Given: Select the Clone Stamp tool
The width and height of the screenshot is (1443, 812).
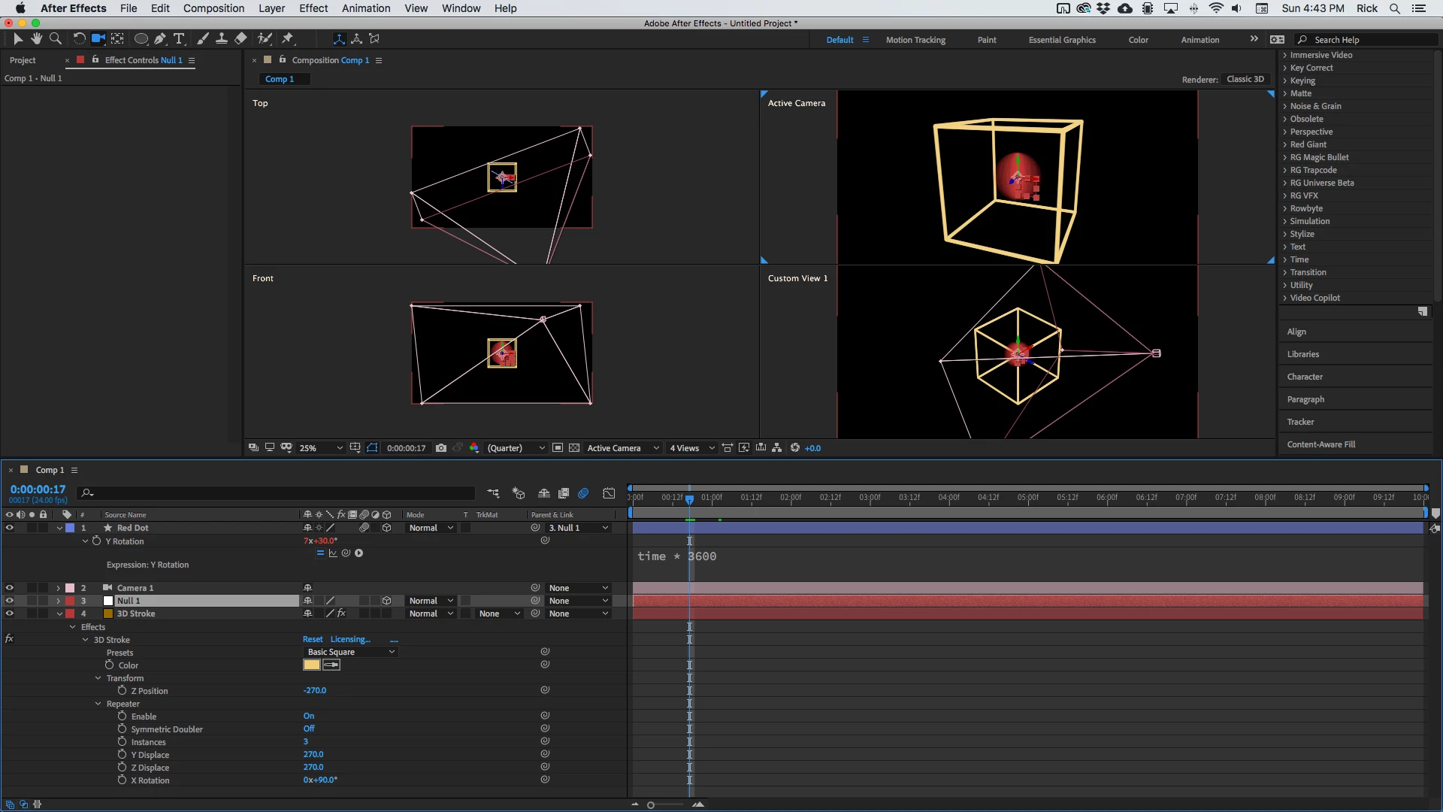Looking at the screenshot, I should click(x=222, y=38).
